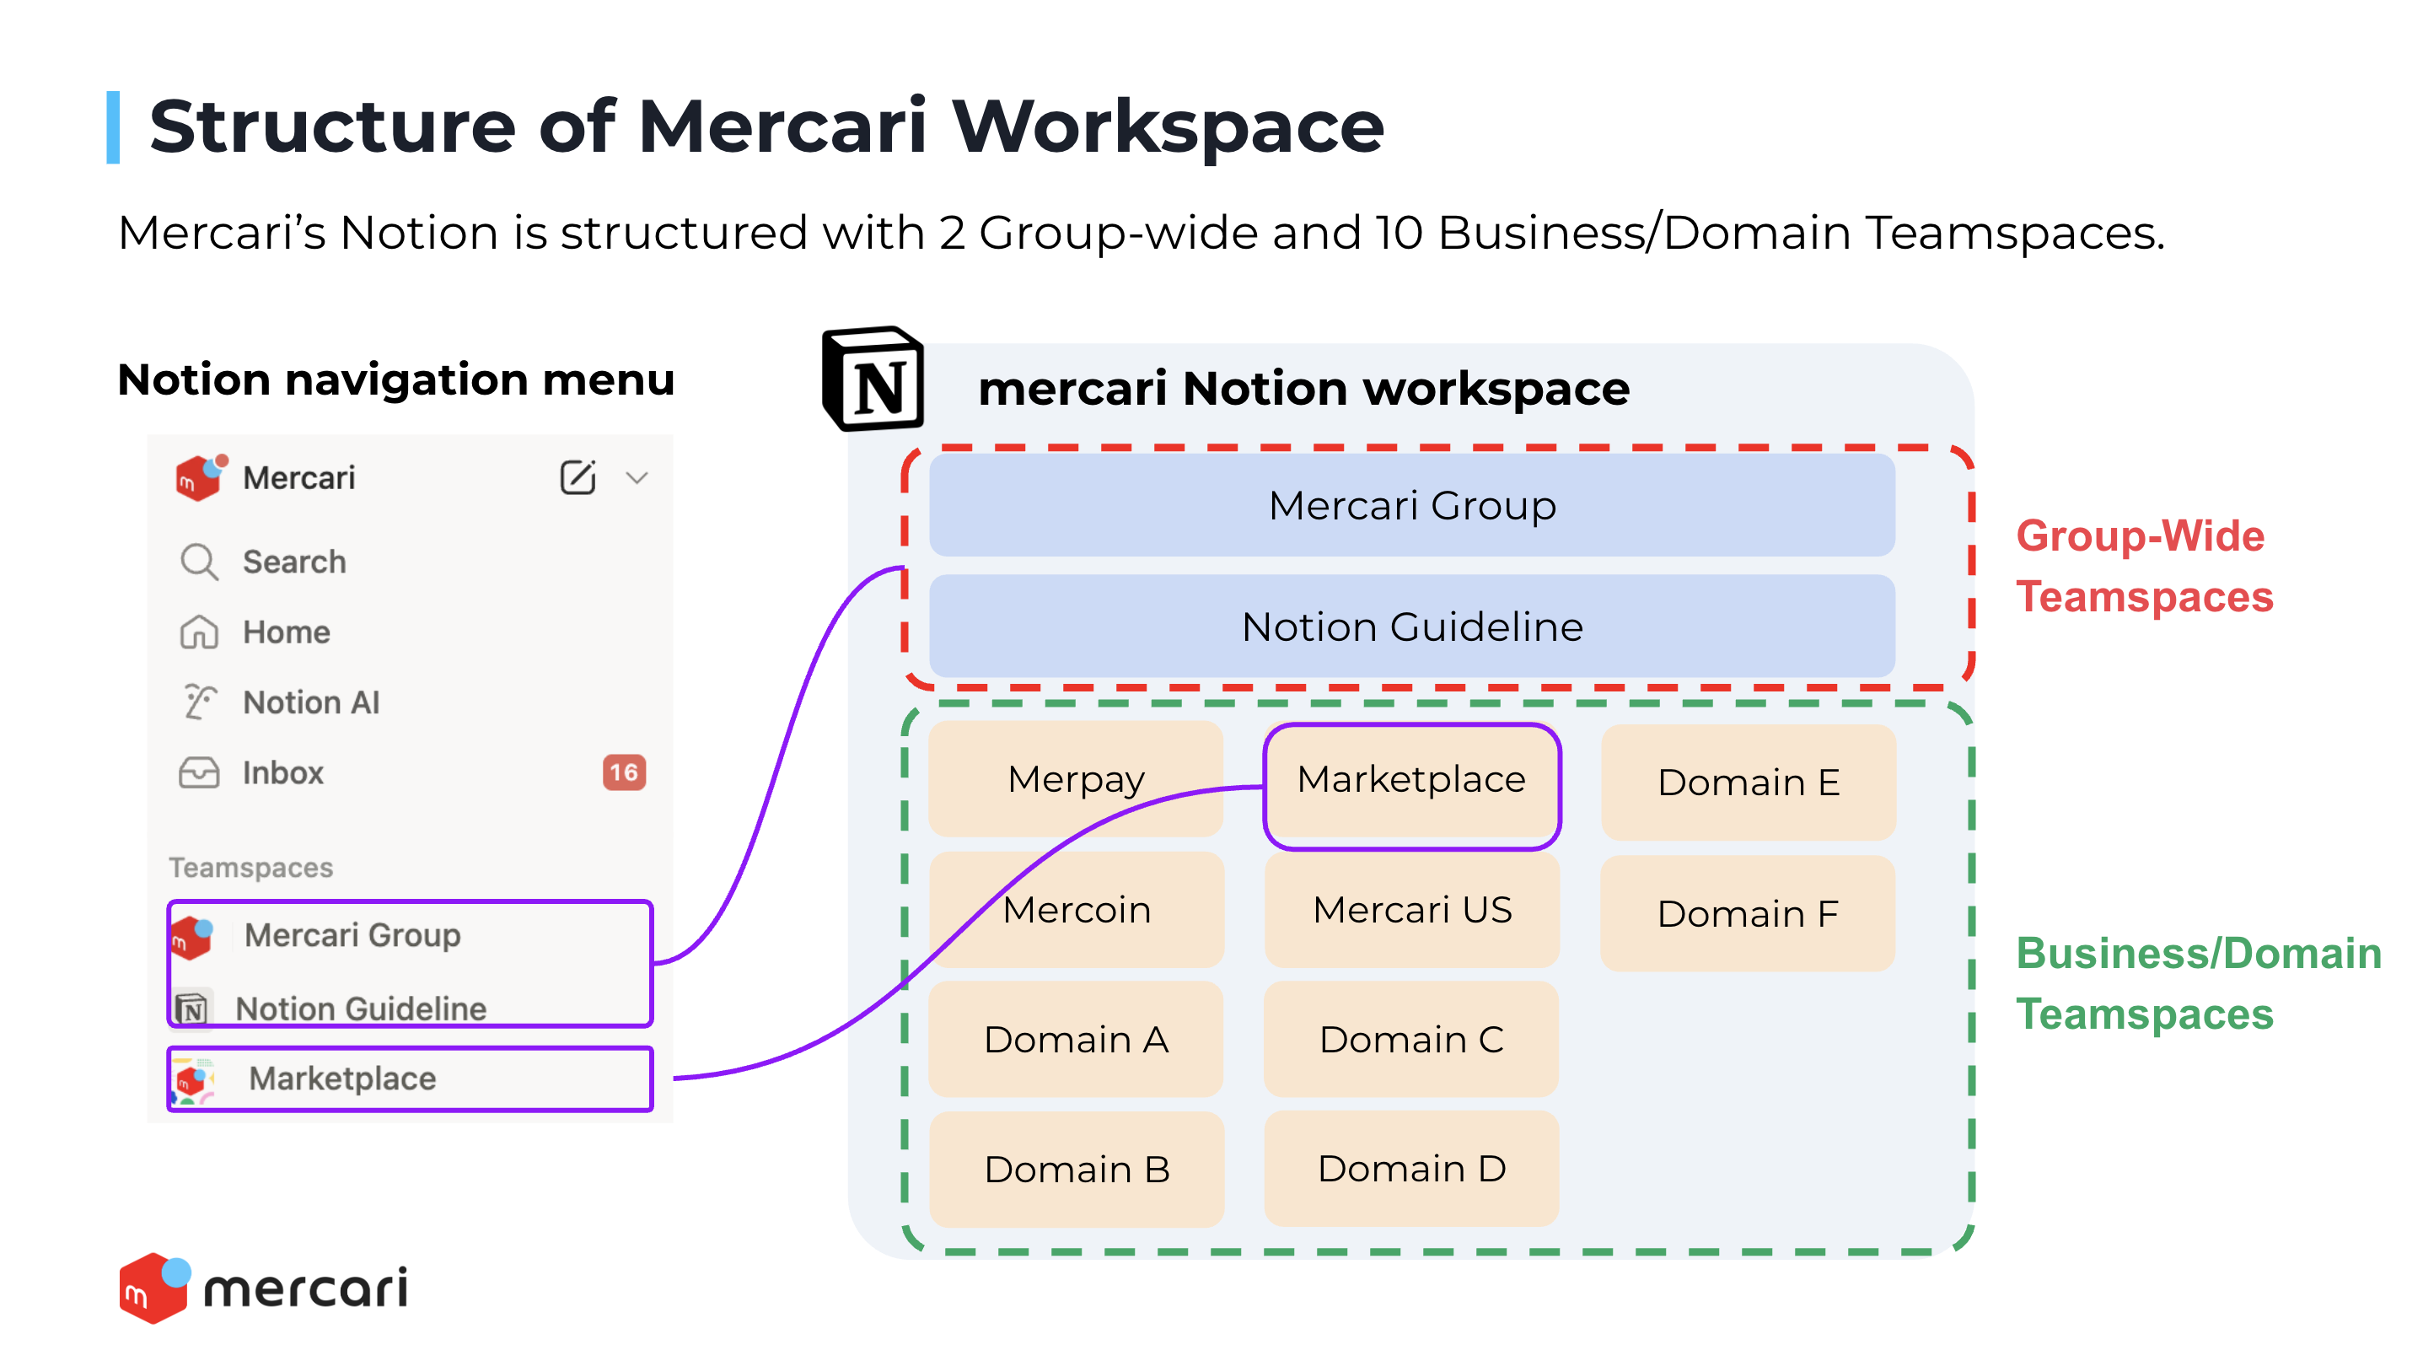2423x1361 pixels.
Task: Click the red 16 notification badge
Action: click(624, 772)
